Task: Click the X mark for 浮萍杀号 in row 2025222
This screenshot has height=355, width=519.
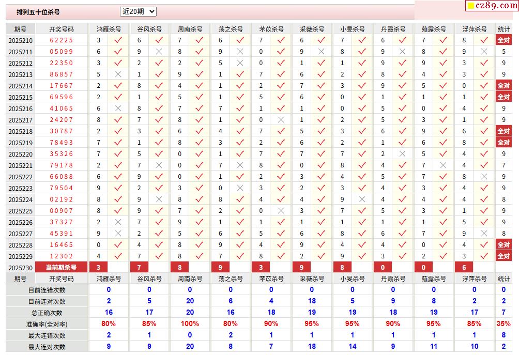Action: click(x=484, y=176)
